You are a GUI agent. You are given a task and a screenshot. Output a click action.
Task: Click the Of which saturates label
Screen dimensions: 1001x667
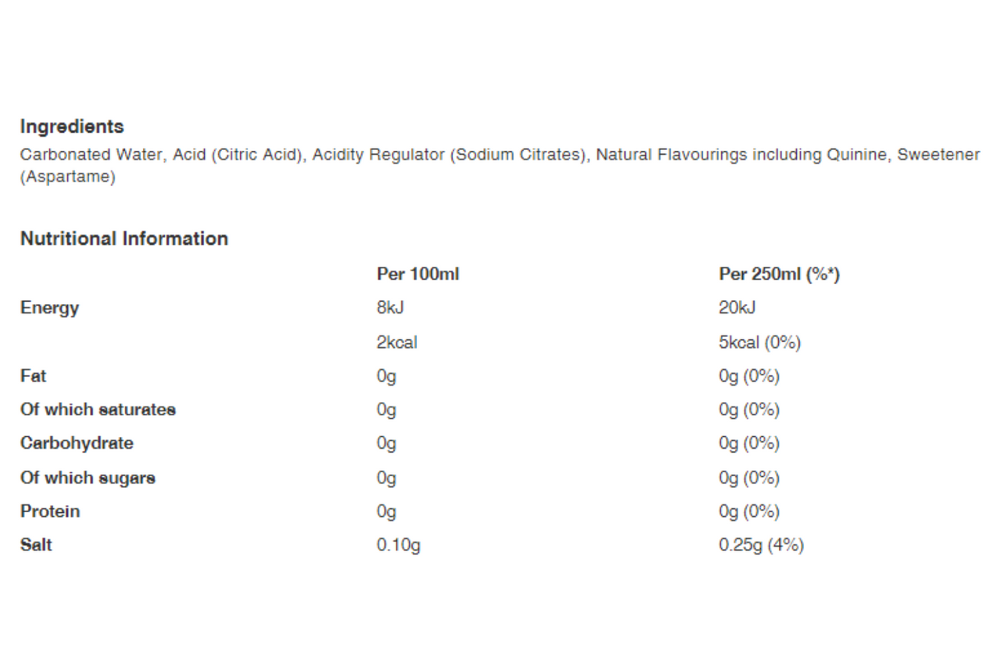tap(98, 410)
